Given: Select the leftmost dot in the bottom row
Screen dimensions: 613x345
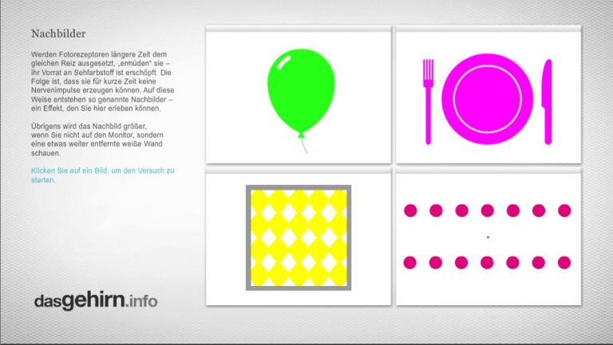Looking at the screenshot, I should 410,262.
